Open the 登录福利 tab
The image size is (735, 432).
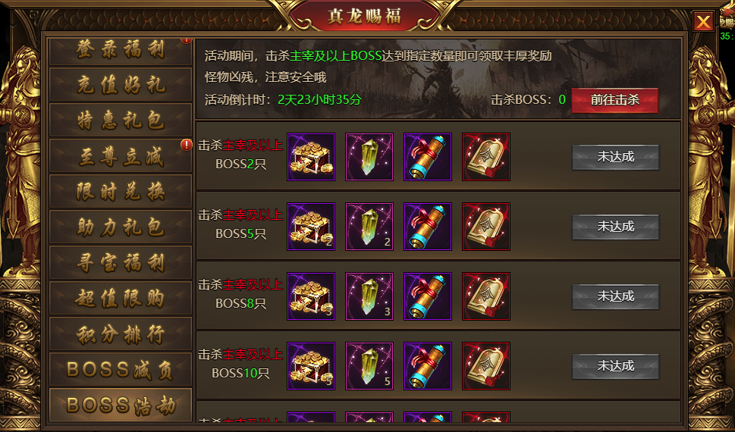[121, 51]
